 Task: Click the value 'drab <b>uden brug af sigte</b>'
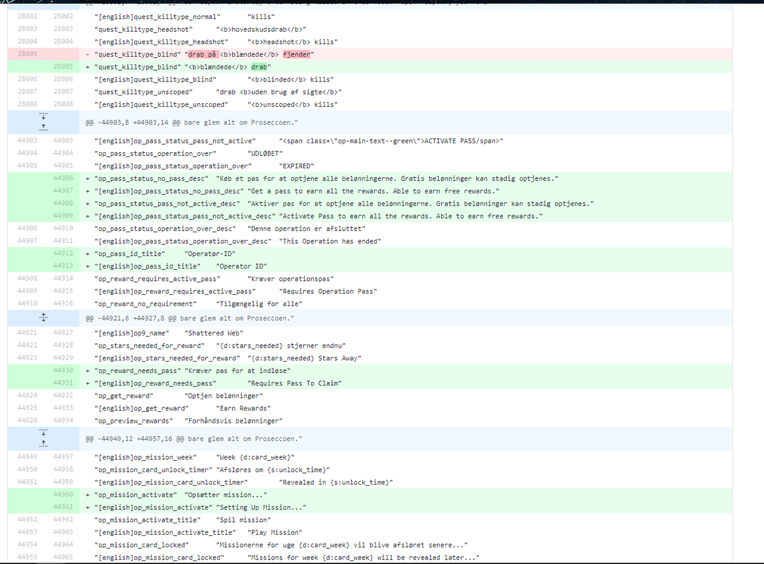[279, 92]
